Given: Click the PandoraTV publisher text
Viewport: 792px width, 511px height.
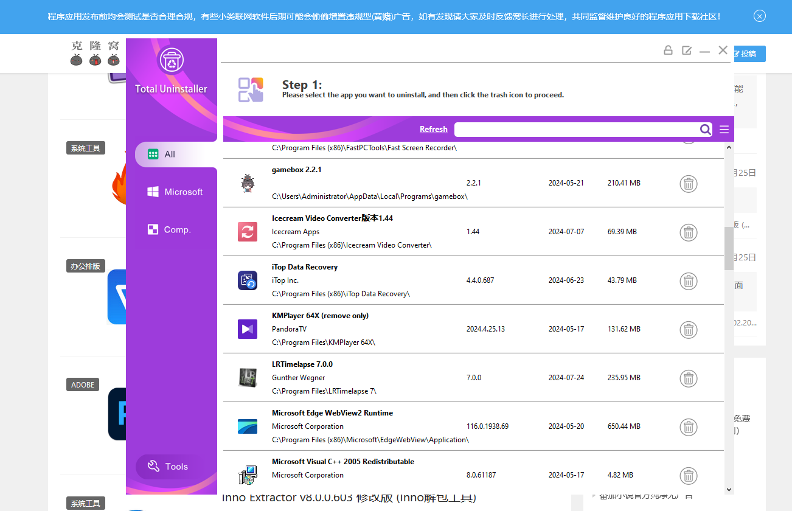Looking at the screenshot, I should 290,329.
